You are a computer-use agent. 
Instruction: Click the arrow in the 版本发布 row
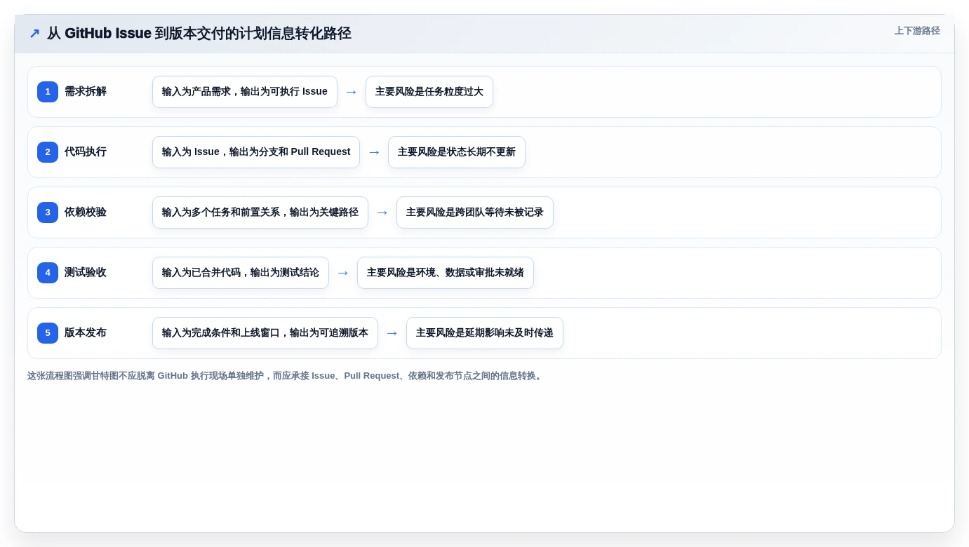point(392,333)
